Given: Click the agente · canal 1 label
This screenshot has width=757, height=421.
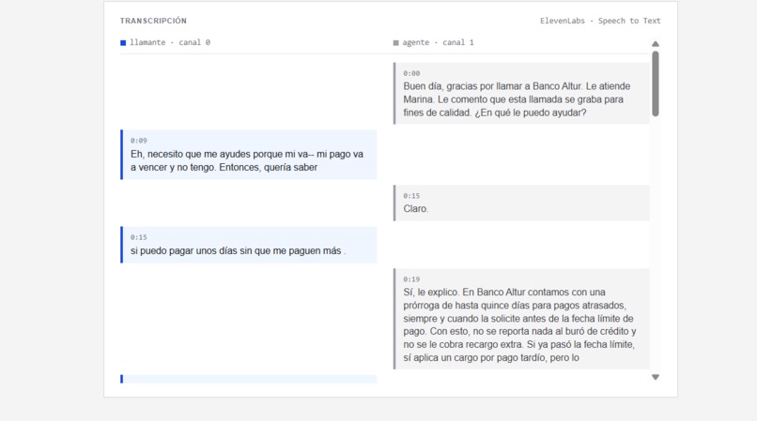Looking at the screenshot, I should (x=438, y=42).
